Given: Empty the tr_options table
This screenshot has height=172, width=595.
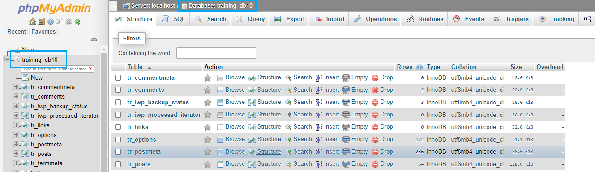Looking at the screenshot, I should (x=355, y=139).
